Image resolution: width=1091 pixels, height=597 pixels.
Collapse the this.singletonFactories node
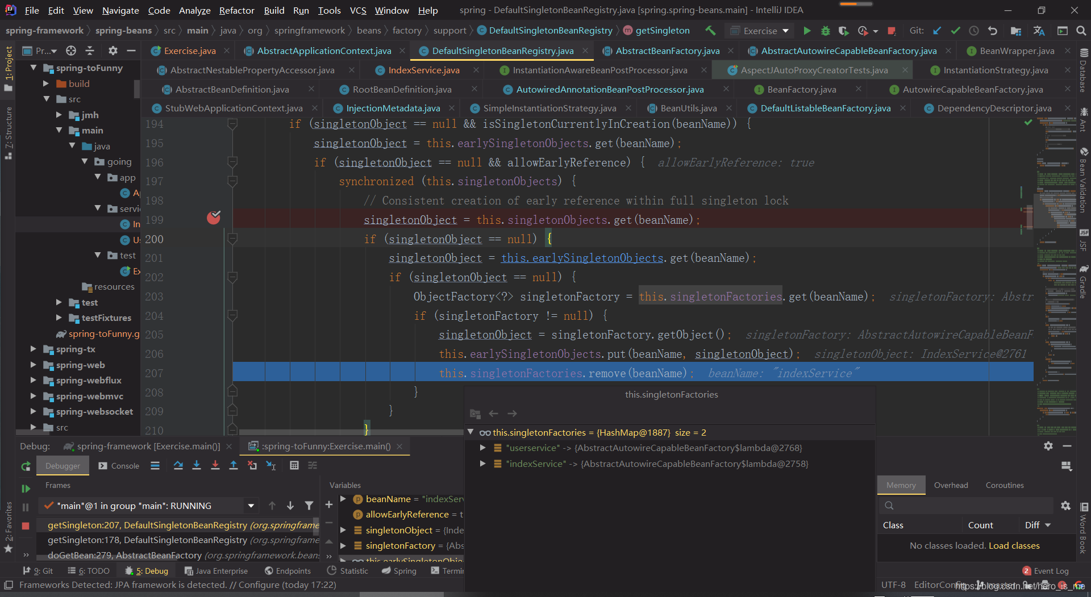(470, 432)
